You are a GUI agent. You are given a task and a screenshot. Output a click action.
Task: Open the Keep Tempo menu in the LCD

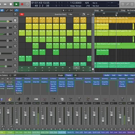tap(76, 6)
